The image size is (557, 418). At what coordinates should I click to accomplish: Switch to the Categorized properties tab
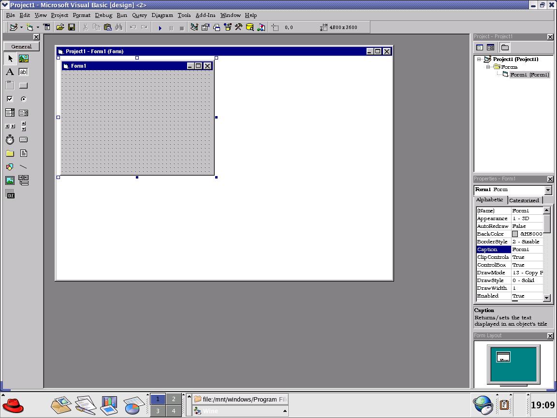pyautogui.click(x=524, y=200)
